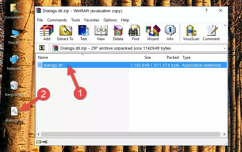
Task: Click the password key status bar icon
Action: tap(45, 142)
